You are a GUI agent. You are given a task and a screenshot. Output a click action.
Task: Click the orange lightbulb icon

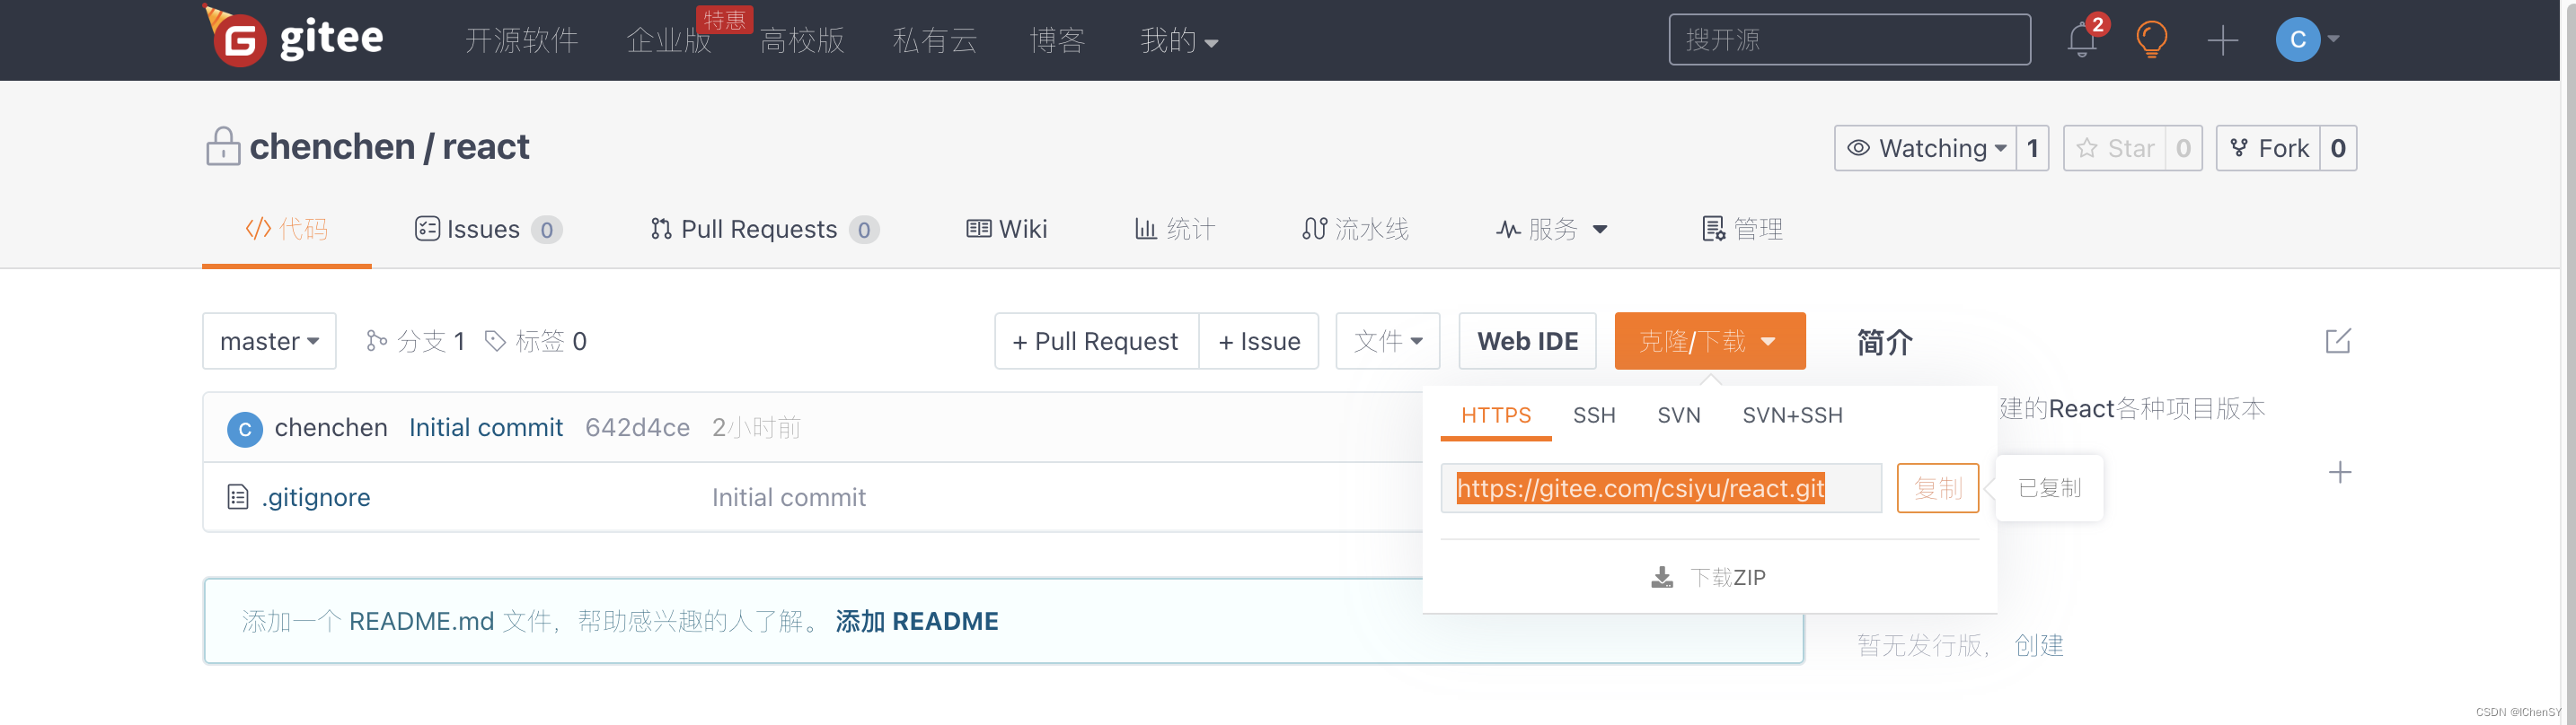pyautogui.click(x=2151, y=40)
